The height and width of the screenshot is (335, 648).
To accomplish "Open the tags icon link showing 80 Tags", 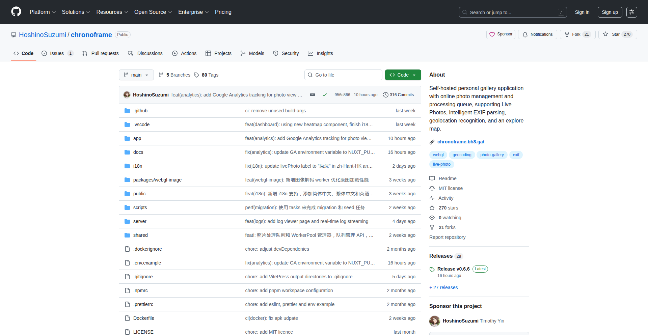I will [206, 75].
